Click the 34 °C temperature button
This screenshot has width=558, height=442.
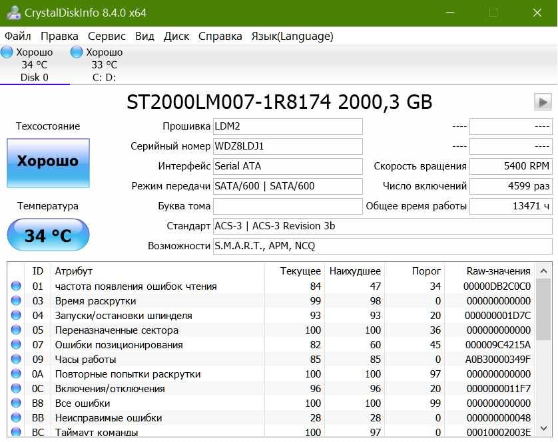click(x=48, y=235)
